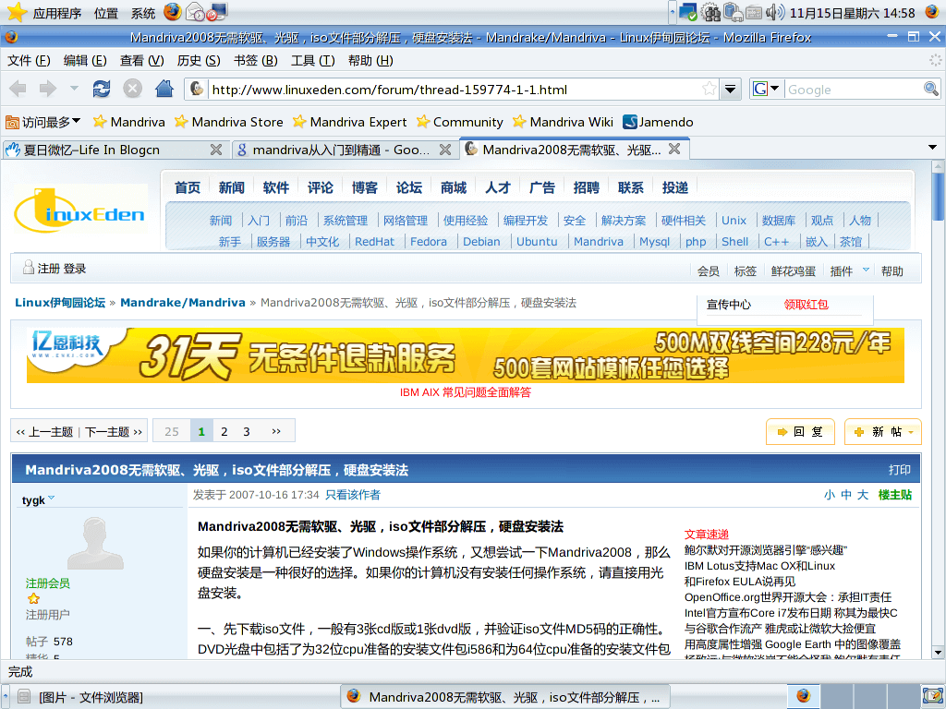This screenshot has height=709, width=946.
Task: Close the Mandriva2008 active tab
Action: pyautogui.click(x=674, y=149)
